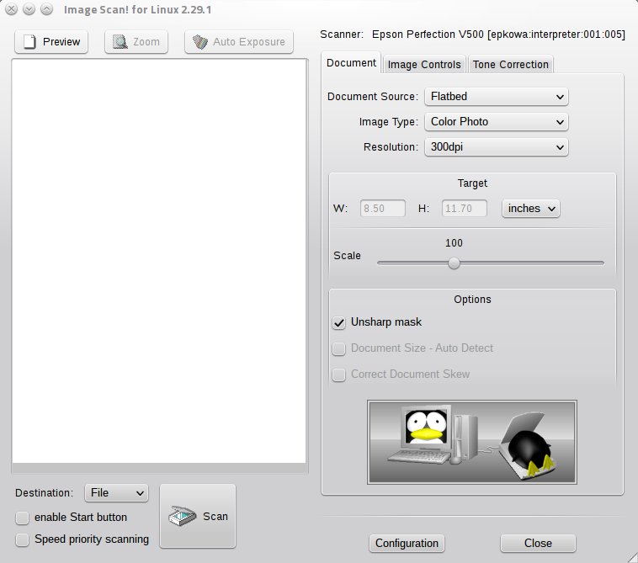The height and width of the screenshot is (563, 638).
Task: Expand the Resolution 300dpi dropdown
Action: (x=496, y=147)
